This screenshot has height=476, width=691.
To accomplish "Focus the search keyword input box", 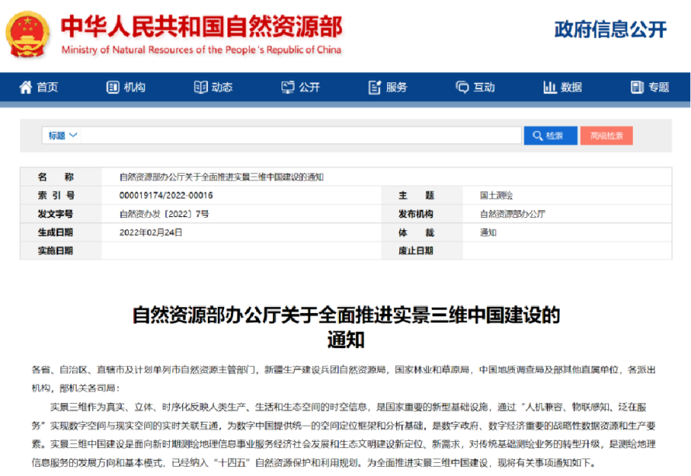I will 301,136.
